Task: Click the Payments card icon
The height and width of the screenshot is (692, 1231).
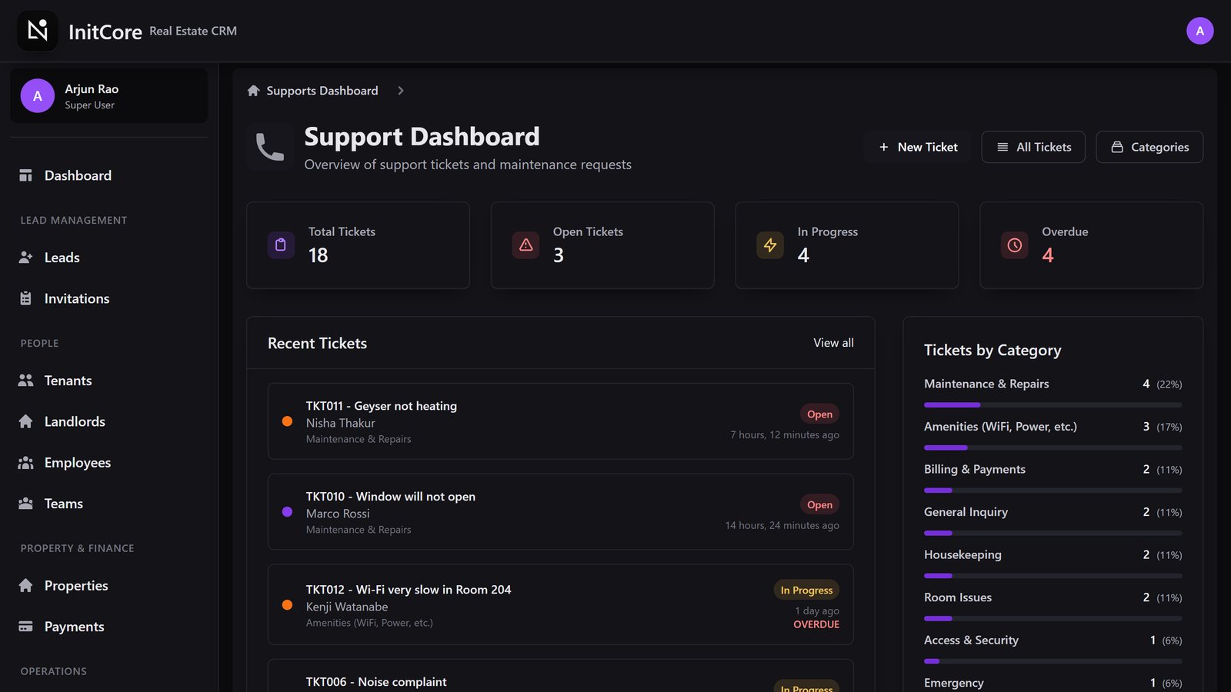Action: tap(25, 627)
